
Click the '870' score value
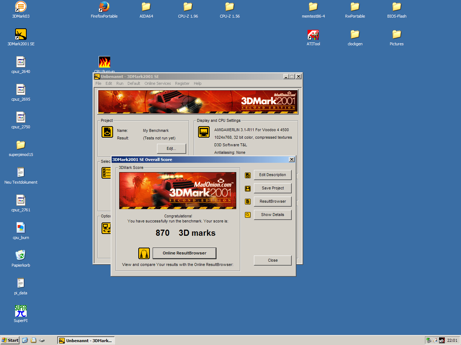tap(162, 233)
